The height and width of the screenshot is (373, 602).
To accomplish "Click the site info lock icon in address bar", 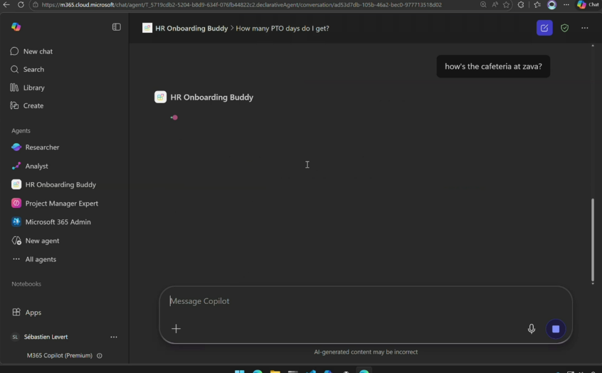I will (35, 5).
